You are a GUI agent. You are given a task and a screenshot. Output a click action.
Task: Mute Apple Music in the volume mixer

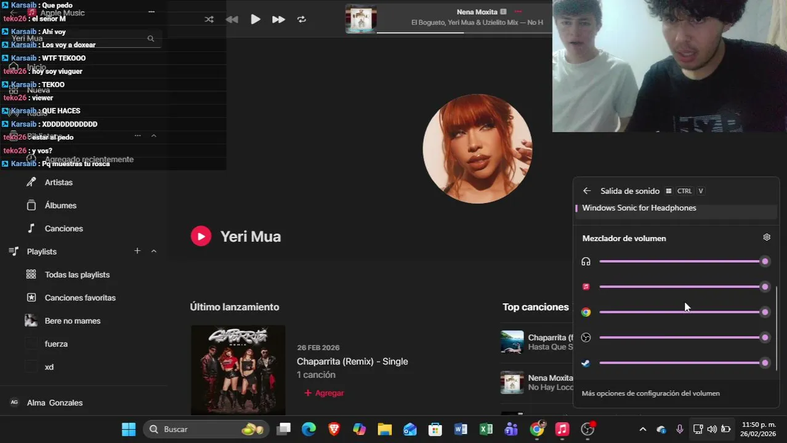(586, 287)
